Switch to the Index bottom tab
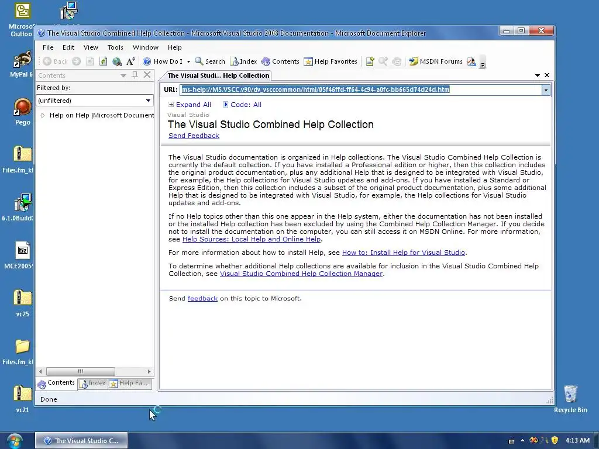 pos(92,384)
